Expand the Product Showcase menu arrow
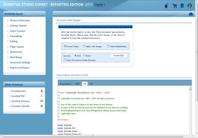The height and width of the screenshot is (138, 198). (8, 21)
